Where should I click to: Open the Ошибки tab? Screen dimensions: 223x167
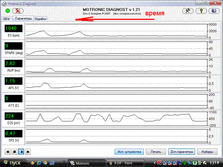click(x=40, y=19)
